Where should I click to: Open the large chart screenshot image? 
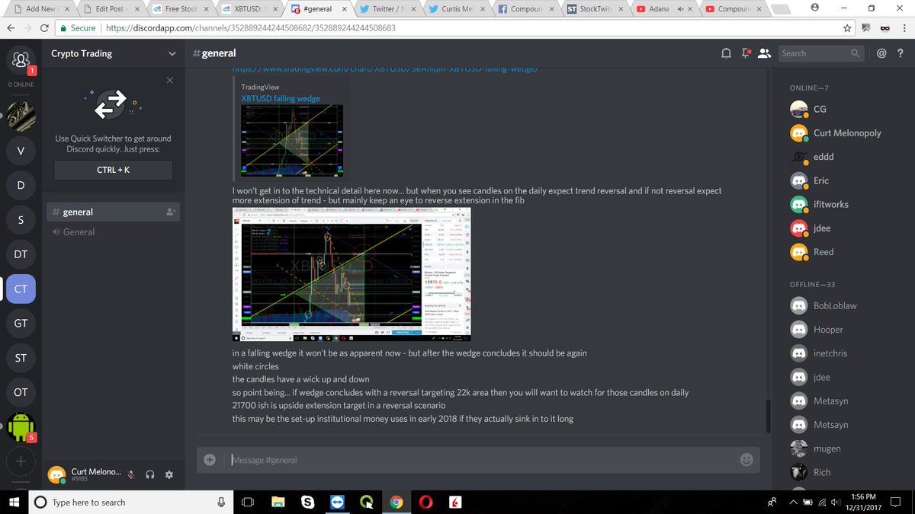tap(352, 273)
